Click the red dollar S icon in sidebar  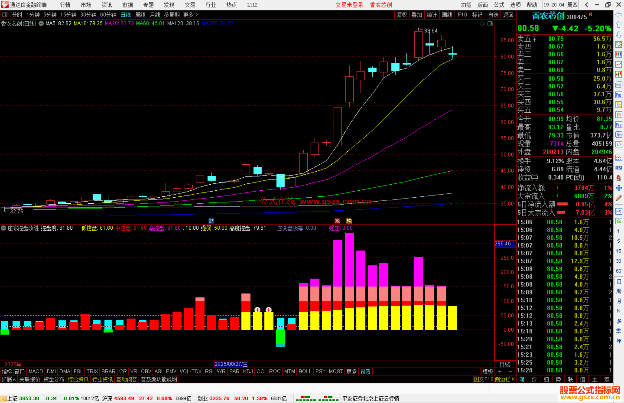click(619, 178)
